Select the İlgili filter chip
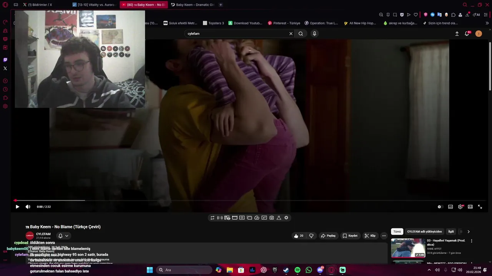 click(451, 232)
